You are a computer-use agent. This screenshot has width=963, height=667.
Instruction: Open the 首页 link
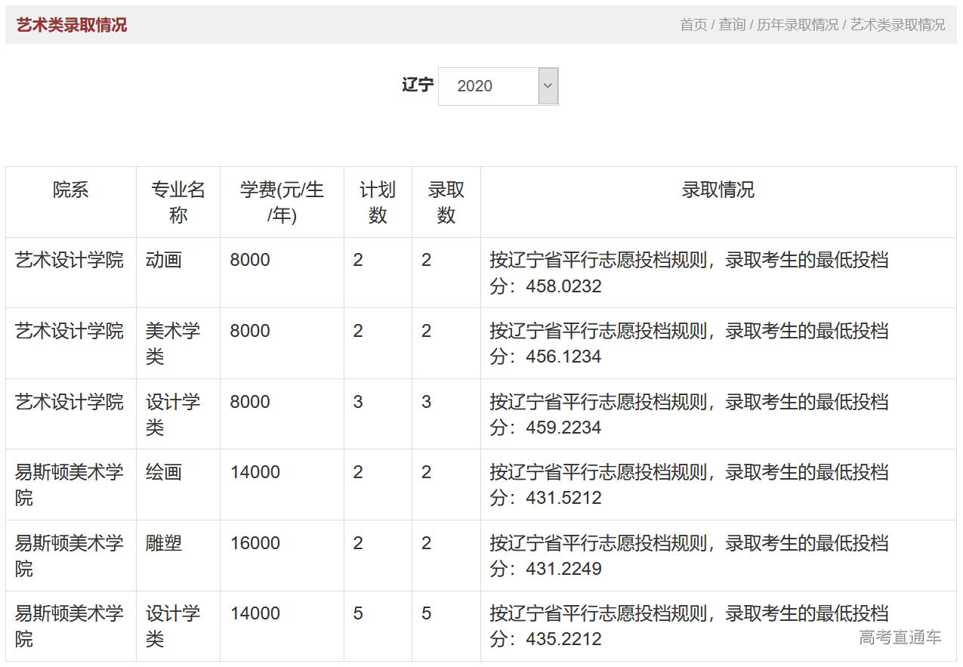tap(691, 25)
